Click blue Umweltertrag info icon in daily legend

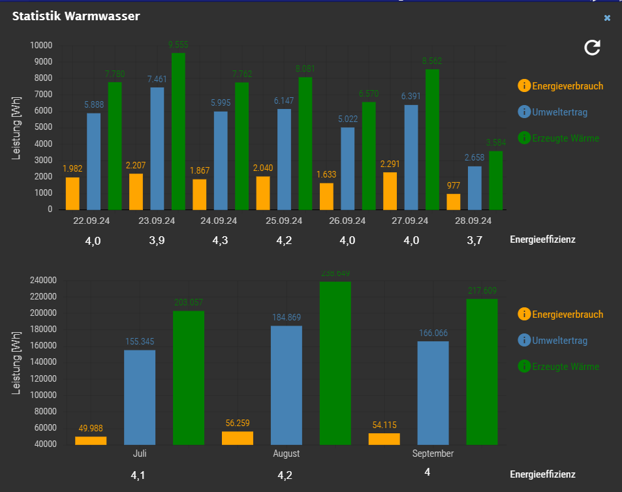pyautogui.click(x=524, y=112)
